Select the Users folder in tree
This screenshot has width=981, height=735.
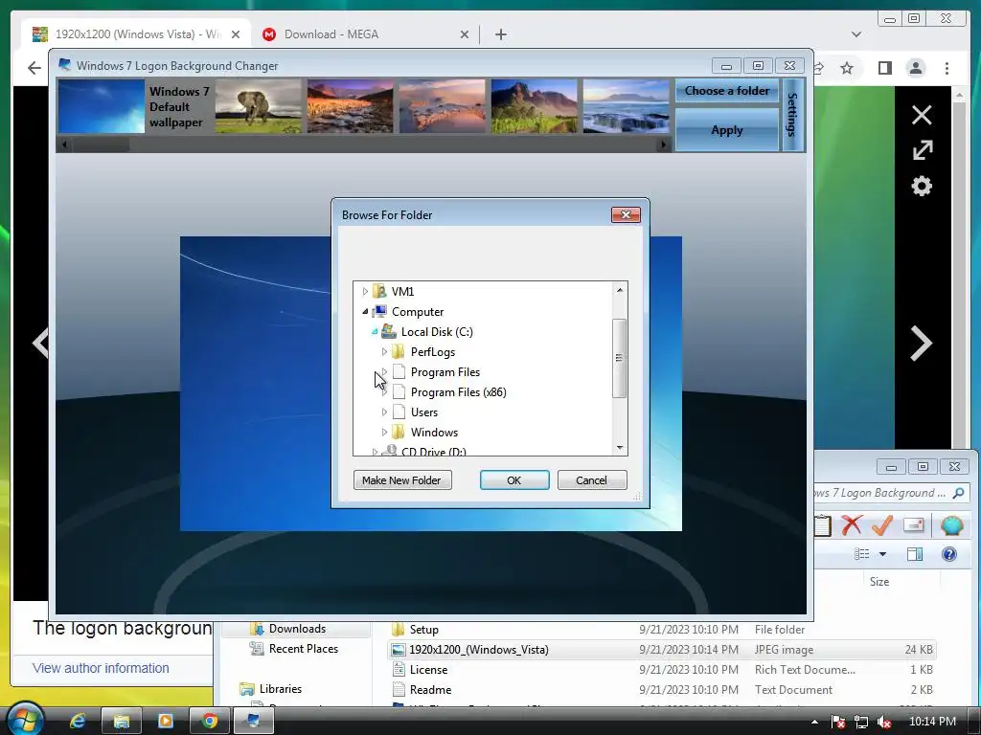[x=424, y=412]
